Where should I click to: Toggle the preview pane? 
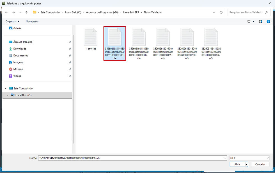point(261,22)
